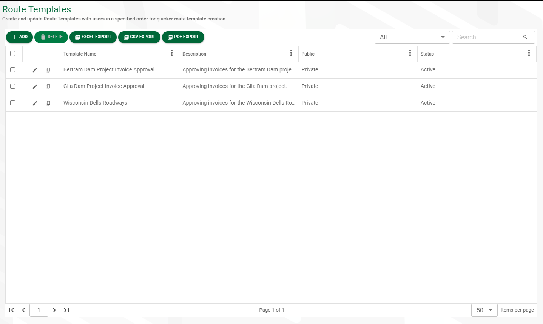543x324 pixels.
Task: Open Template Name column options menu
Action: 172,53
